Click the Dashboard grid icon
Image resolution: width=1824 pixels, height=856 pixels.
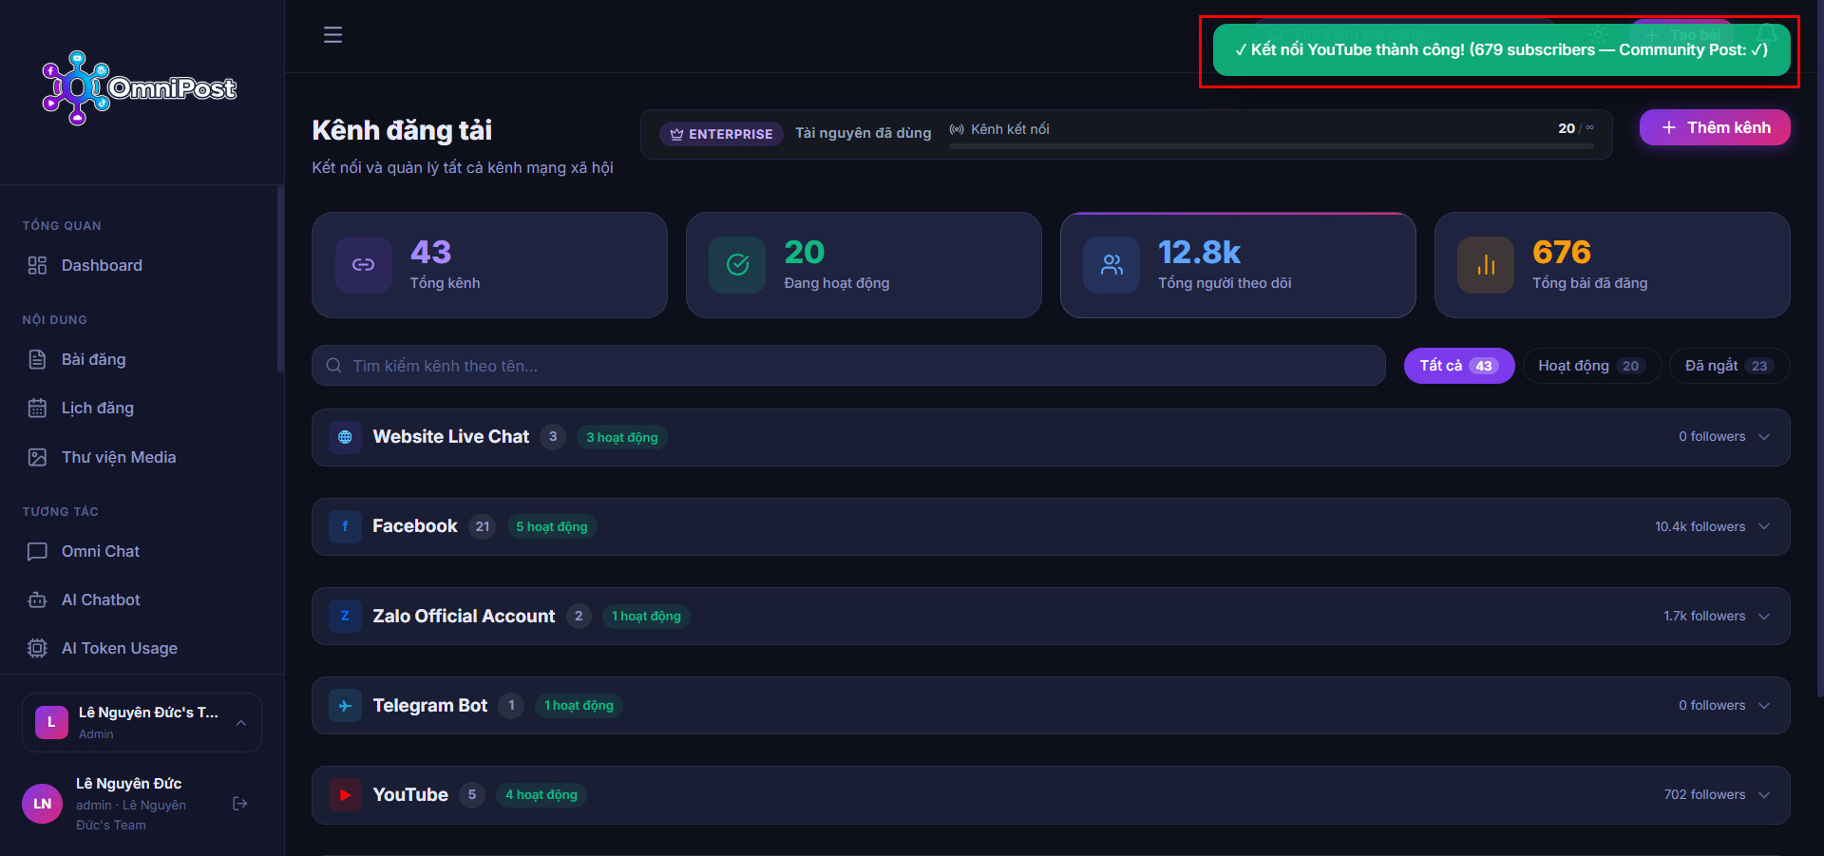[37, 265]
